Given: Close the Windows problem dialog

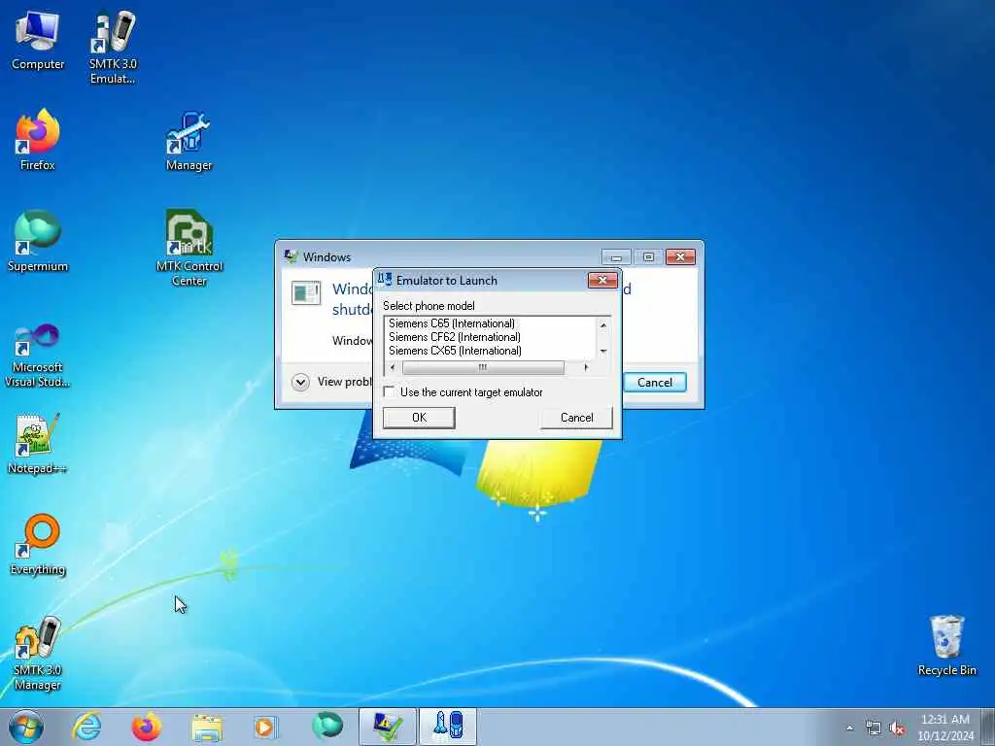Looking at the screenshot, I should point(680,256).
